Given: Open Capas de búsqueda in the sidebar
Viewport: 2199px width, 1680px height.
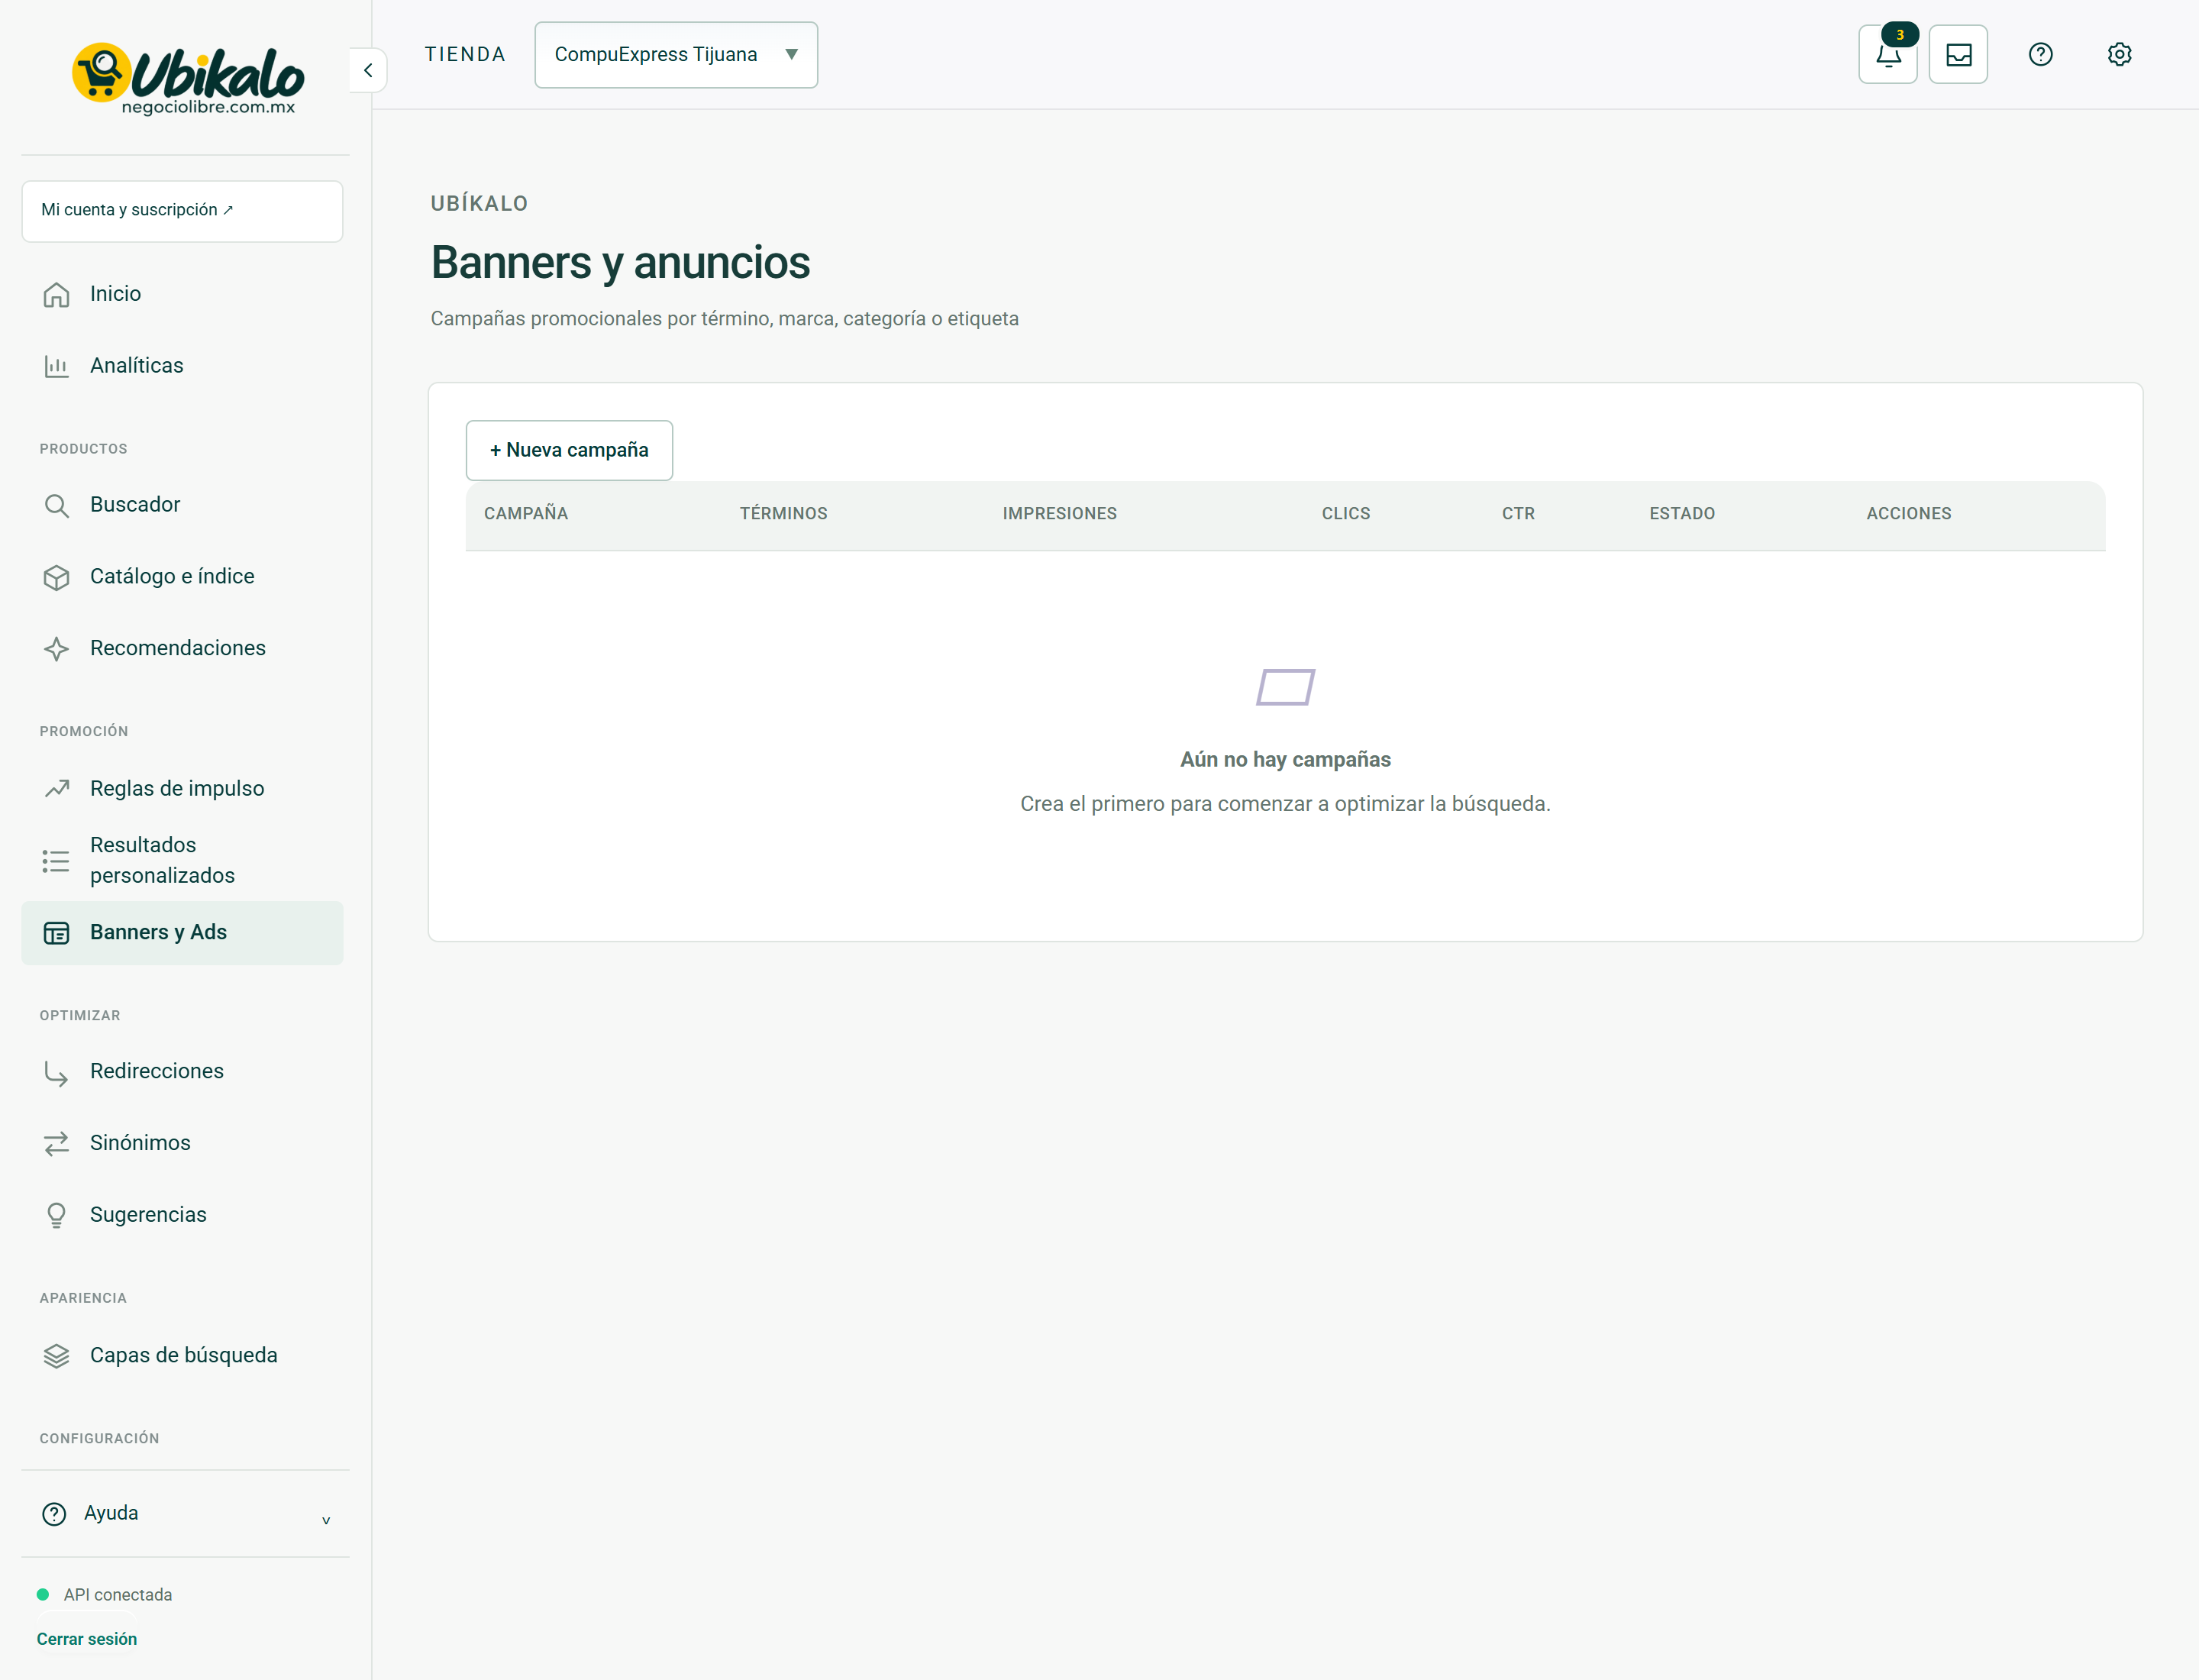Looking at the screenshot, I should (x=182, y=1356).
